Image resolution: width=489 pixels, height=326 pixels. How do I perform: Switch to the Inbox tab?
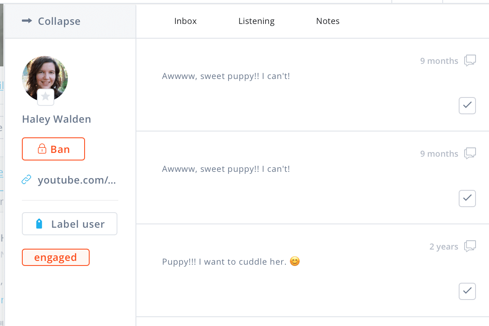185,21
